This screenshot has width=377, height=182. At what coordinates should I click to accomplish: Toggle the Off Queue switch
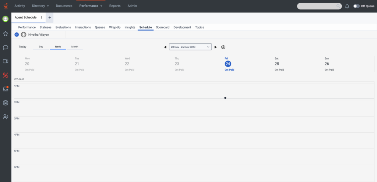click(x=356, y=6)
